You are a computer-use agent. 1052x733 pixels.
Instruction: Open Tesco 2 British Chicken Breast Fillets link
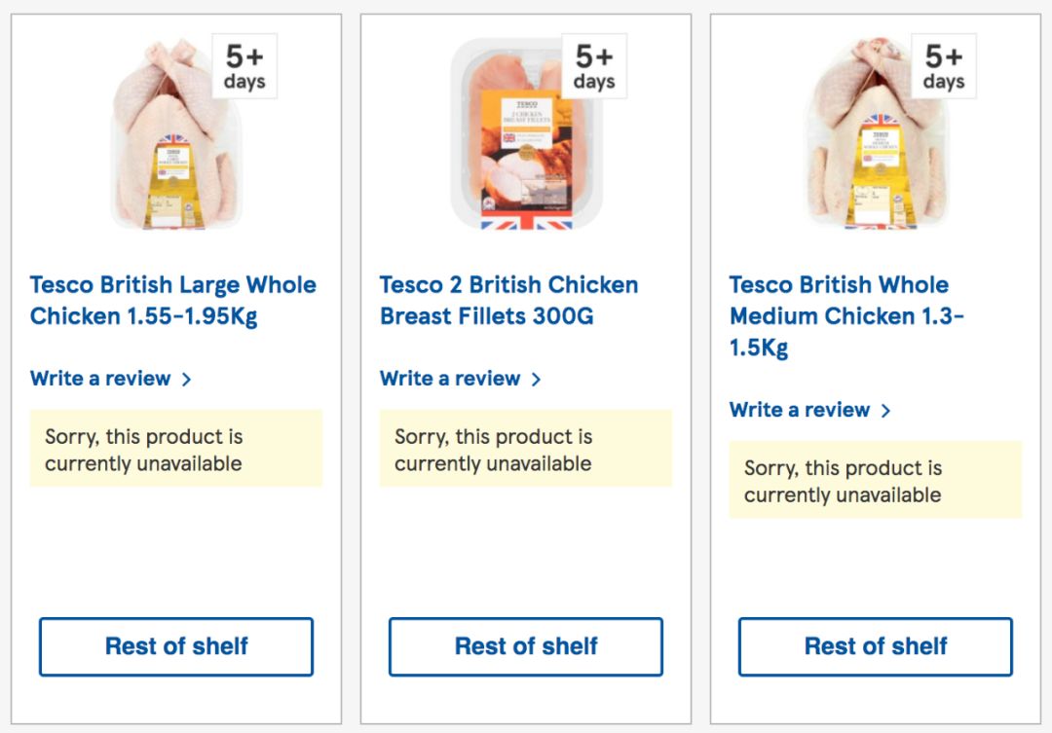pyautogui.click(x=508, y=300)
